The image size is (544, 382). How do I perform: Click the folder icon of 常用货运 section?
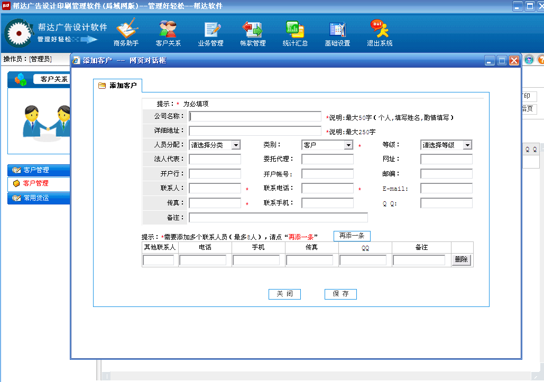click(x=16, y=198)
